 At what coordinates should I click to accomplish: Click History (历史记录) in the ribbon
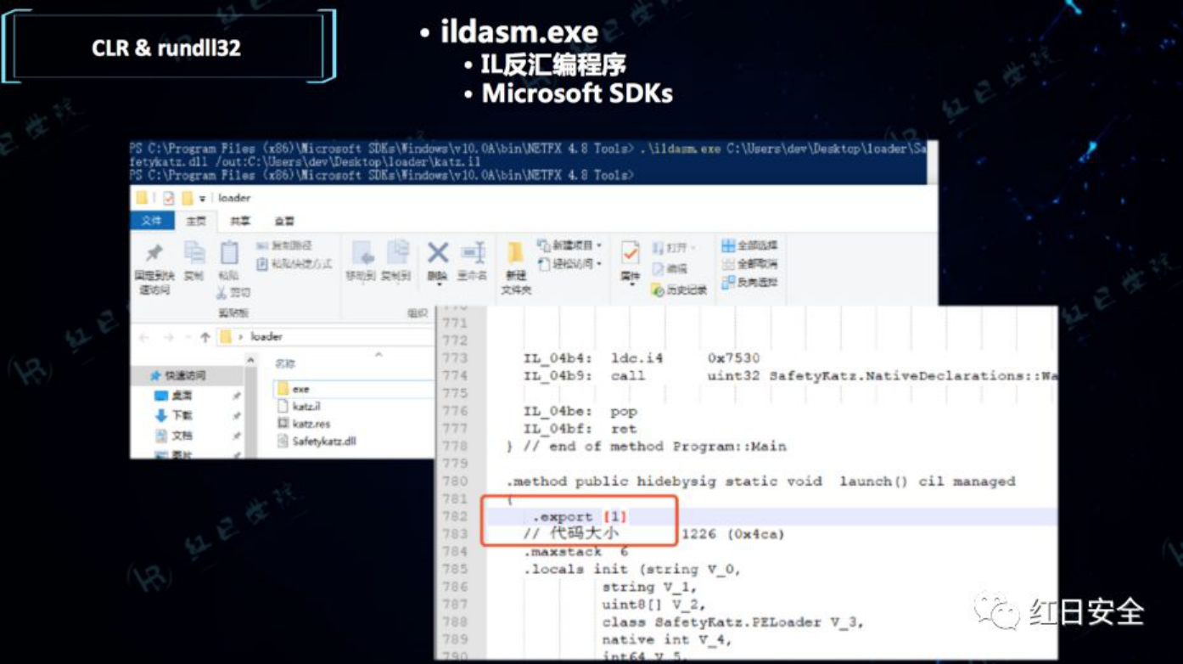pos(679,290)
